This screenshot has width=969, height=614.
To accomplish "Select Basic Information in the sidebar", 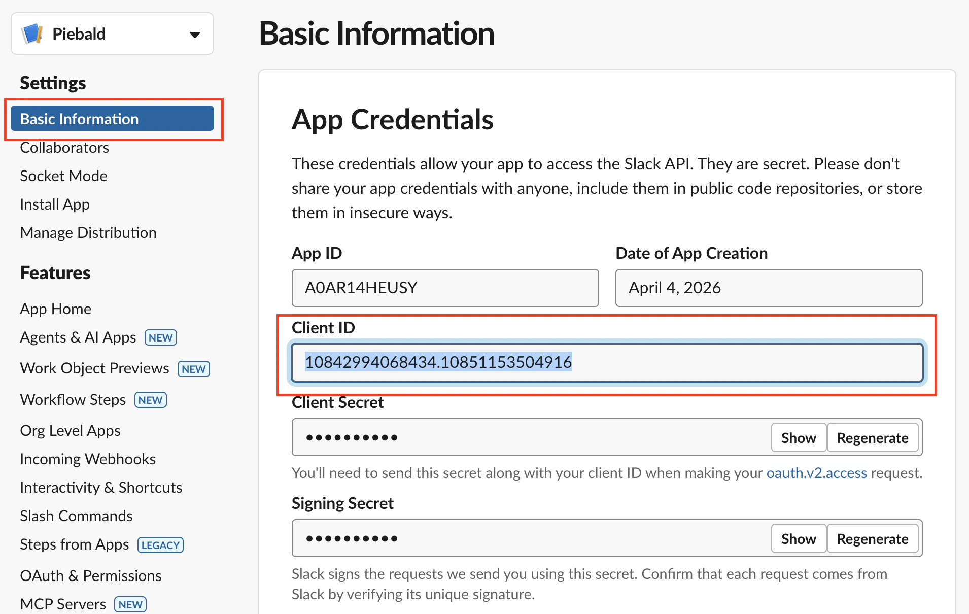I will 112,119.
